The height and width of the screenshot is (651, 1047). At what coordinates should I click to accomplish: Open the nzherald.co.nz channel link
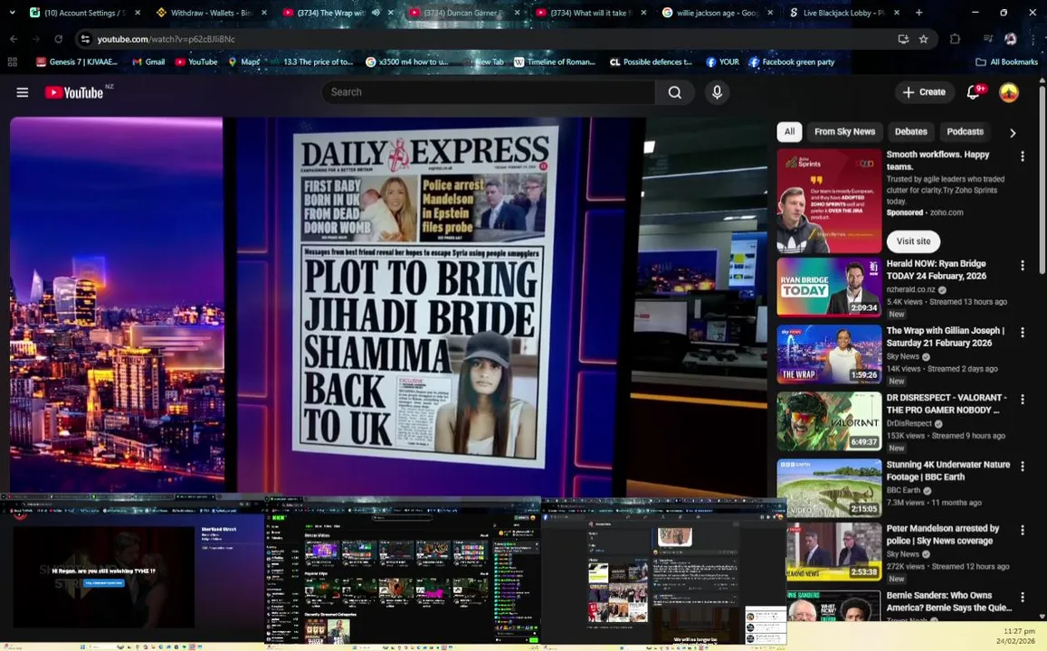[x=910, y=289]
